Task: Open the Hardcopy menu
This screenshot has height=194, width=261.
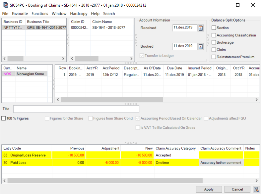Action: point(79,14)
